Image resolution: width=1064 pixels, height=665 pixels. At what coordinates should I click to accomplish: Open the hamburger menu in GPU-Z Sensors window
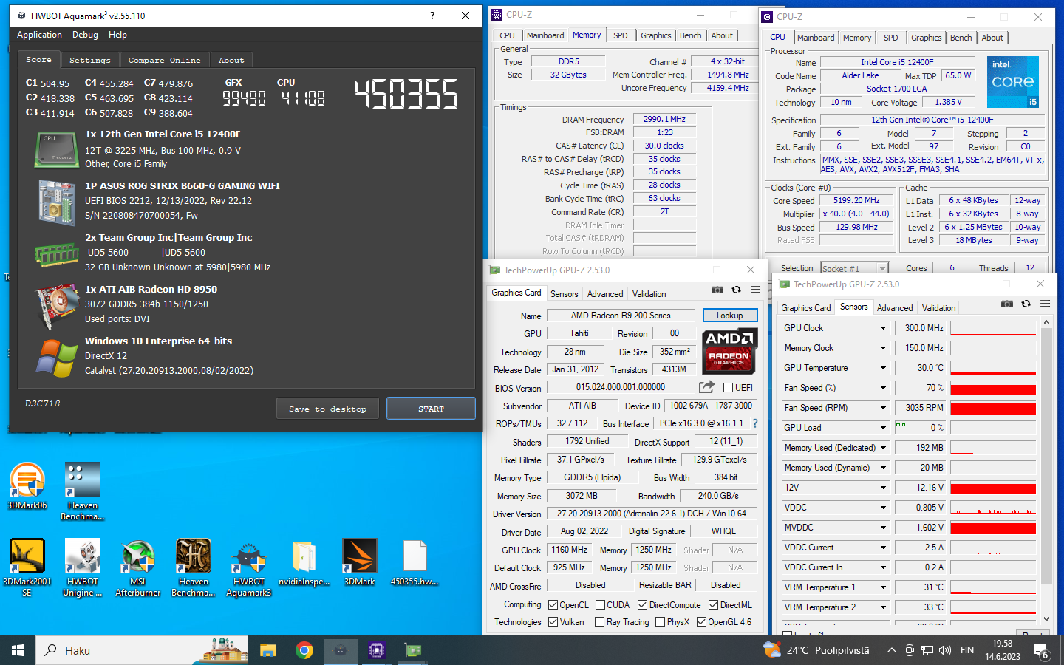1045,304
